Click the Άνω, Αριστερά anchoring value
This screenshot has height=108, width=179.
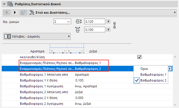[86, 86]
